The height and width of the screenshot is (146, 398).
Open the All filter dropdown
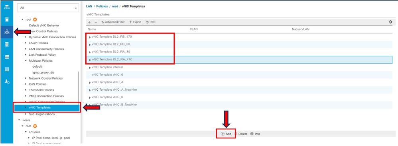pos(48,8)
